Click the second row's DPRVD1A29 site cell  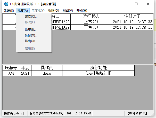[x=61, y=27]
